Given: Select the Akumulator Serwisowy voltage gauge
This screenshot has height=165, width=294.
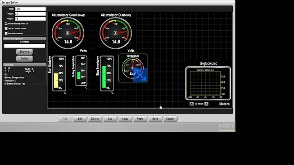Looking at the screenshot, I should (x=68, y=33).
